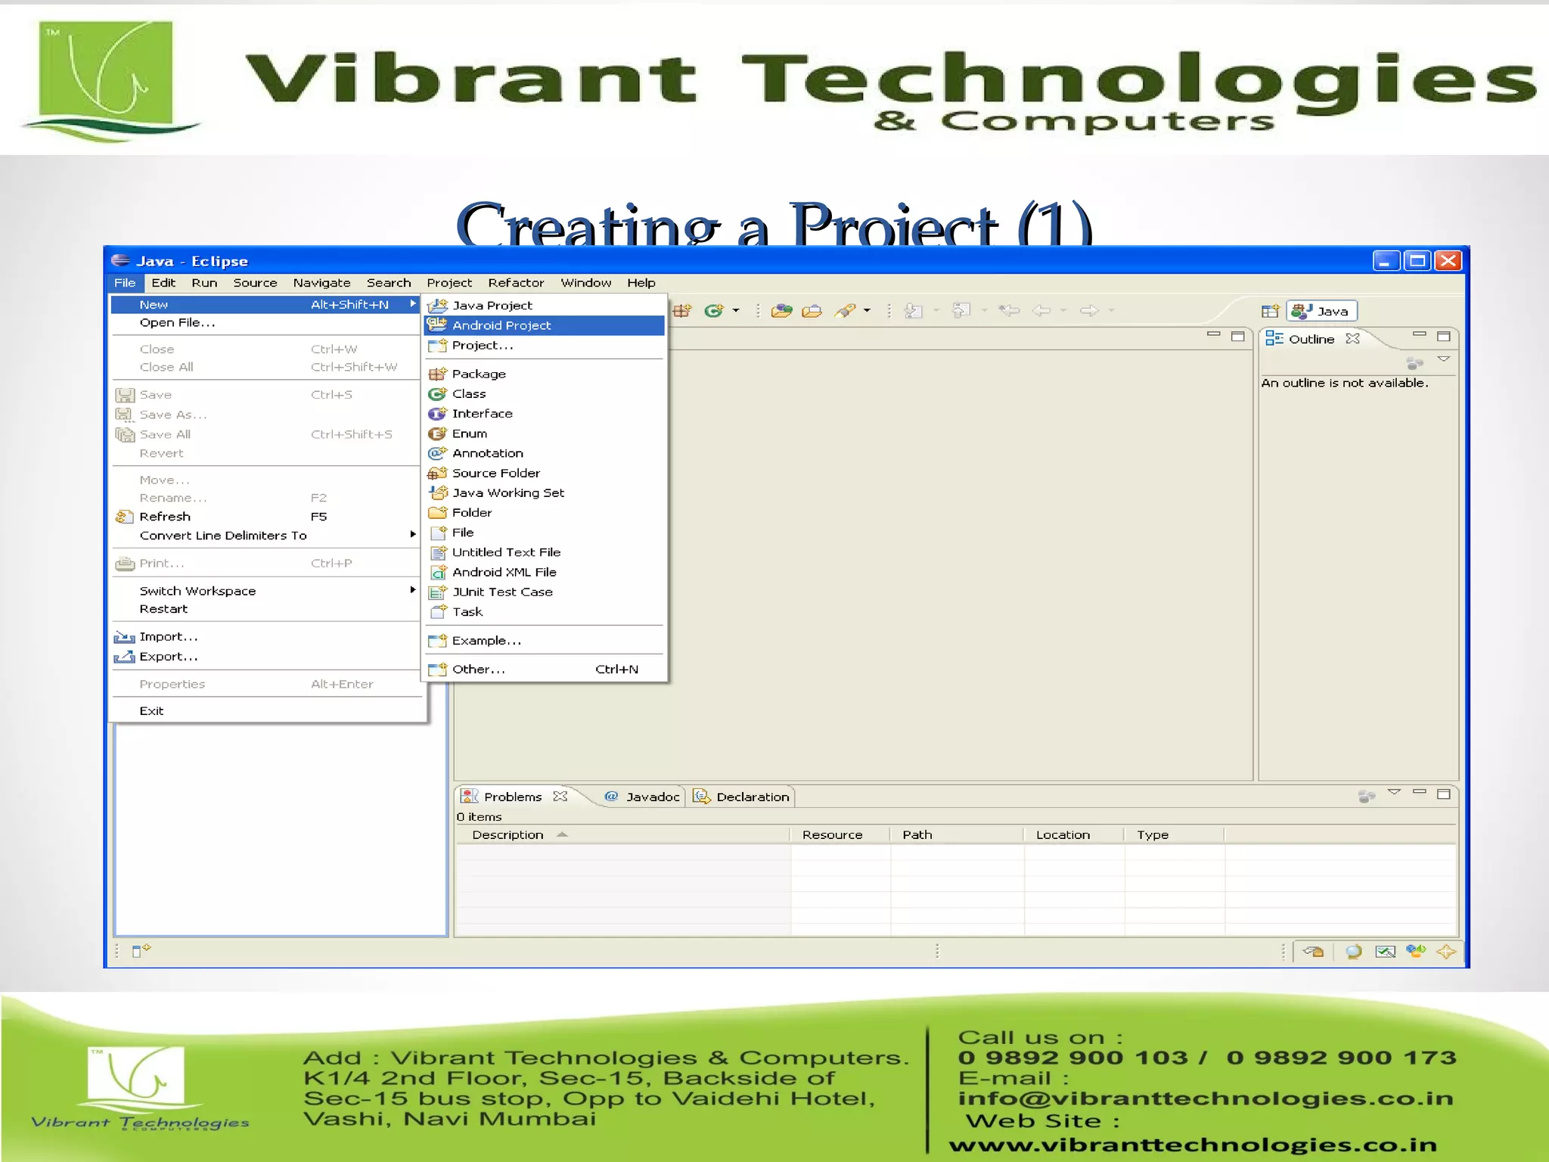Open the Outline view menu dropdown arrow
The height and width of the screenshot is (1162, 1549).
(1443, 359)
